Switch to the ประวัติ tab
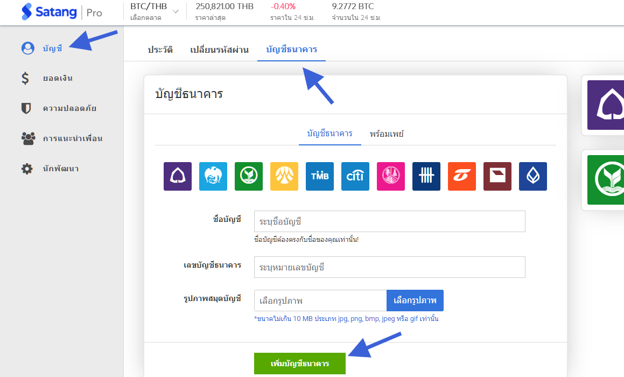 coord(160,50)
